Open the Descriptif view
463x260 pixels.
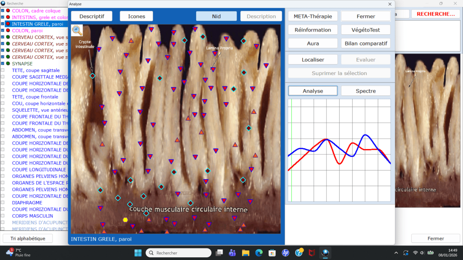(x=91, y=16)
